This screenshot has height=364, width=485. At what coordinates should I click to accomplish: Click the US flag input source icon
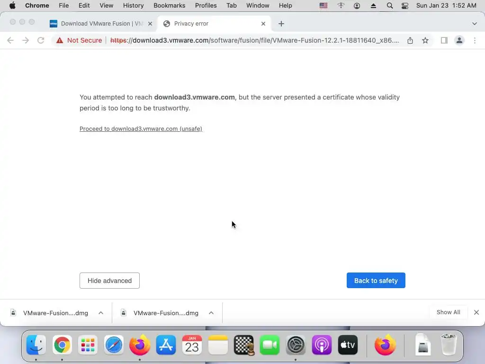323,6
